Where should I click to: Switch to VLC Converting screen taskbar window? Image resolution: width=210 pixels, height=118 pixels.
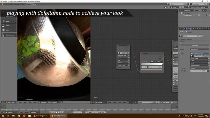click(41, 116)
